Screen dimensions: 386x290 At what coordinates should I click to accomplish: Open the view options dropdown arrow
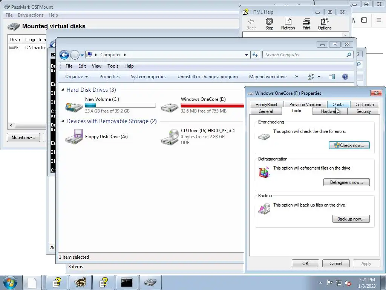tap(319, 77)
